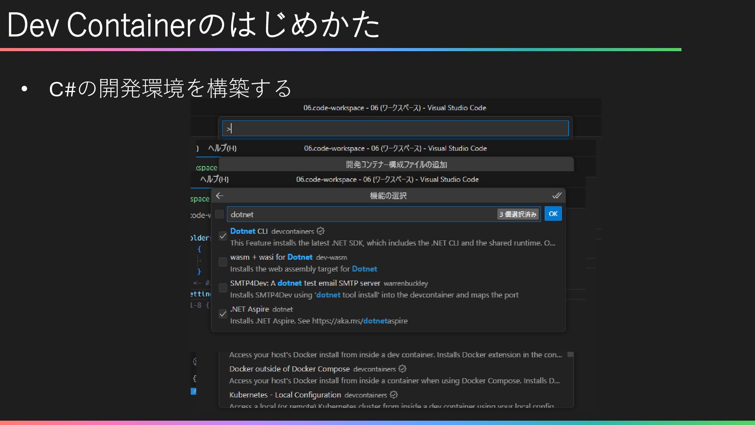755x425 pixels.
Task: Click verified badge beside Docker outside of Docker Compose
Action: (x=402, y=369)
